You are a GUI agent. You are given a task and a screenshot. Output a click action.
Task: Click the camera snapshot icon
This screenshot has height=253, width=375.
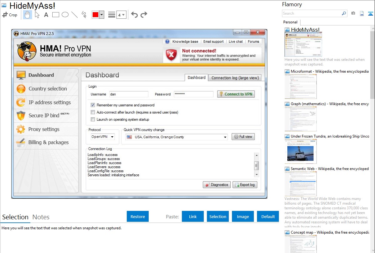coord(353,13)
